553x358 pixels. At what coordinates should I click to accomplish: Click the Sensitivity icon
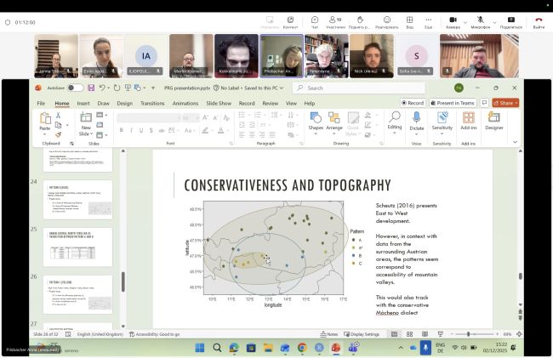point(442,117)
